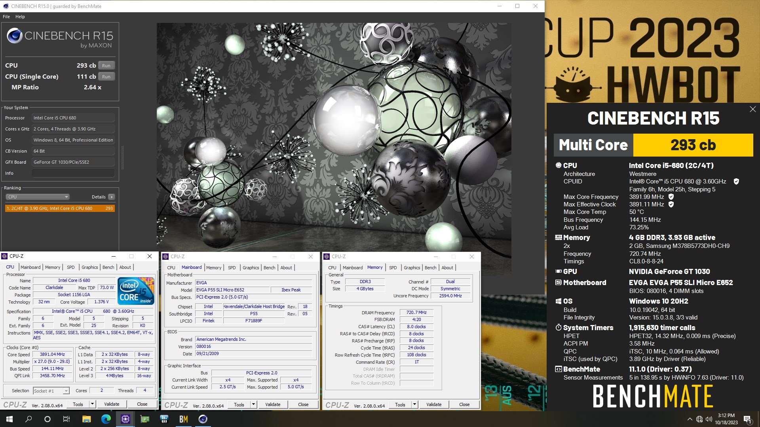Open blue app icon beside BenchMate on taskbar
This screenshot has height=427, width=760.
(164, 419)
